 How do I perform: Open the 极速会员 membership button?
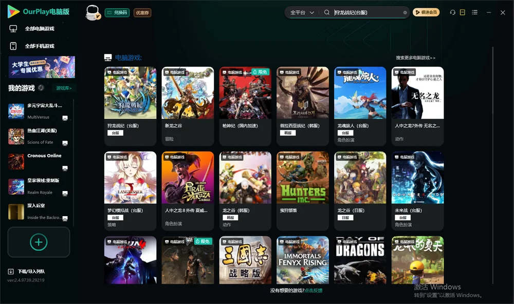point(426,12)
